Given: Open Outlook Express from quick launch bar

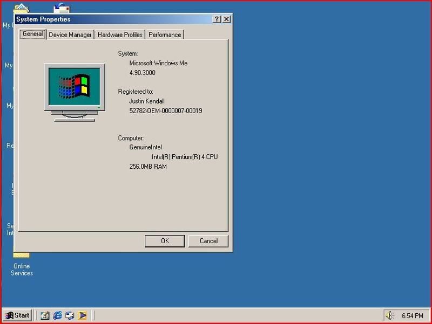Looking at the screenshot, I should click(x=70, y=315).
